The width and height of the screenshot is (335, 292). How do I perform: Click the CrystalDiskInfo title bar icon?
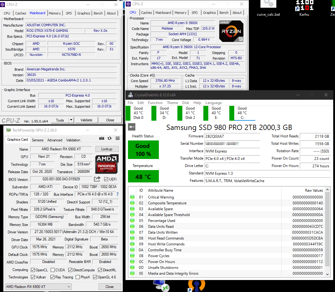pos(130,95)
